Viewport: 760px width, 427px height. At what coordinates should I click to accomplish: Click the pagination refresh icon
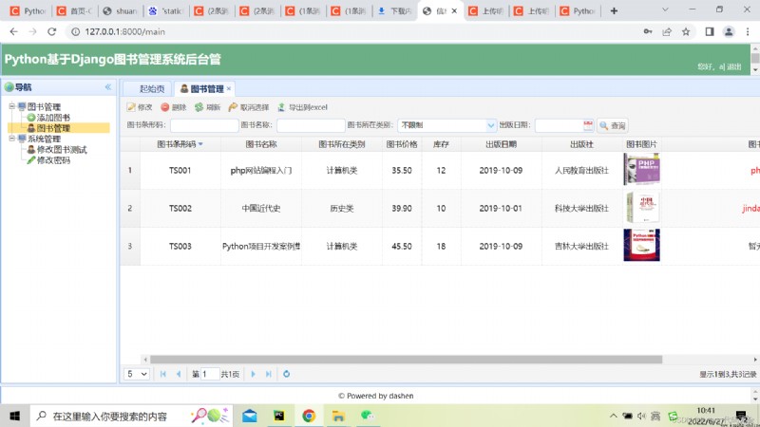(287, 374)
